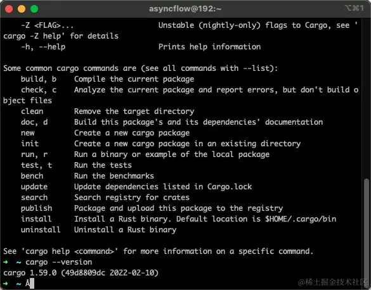Image resolution: width=371 pixels, height=290 pixels.
Task: Click the cyan tilde on the last prompt line
Action: click(18, 284)
